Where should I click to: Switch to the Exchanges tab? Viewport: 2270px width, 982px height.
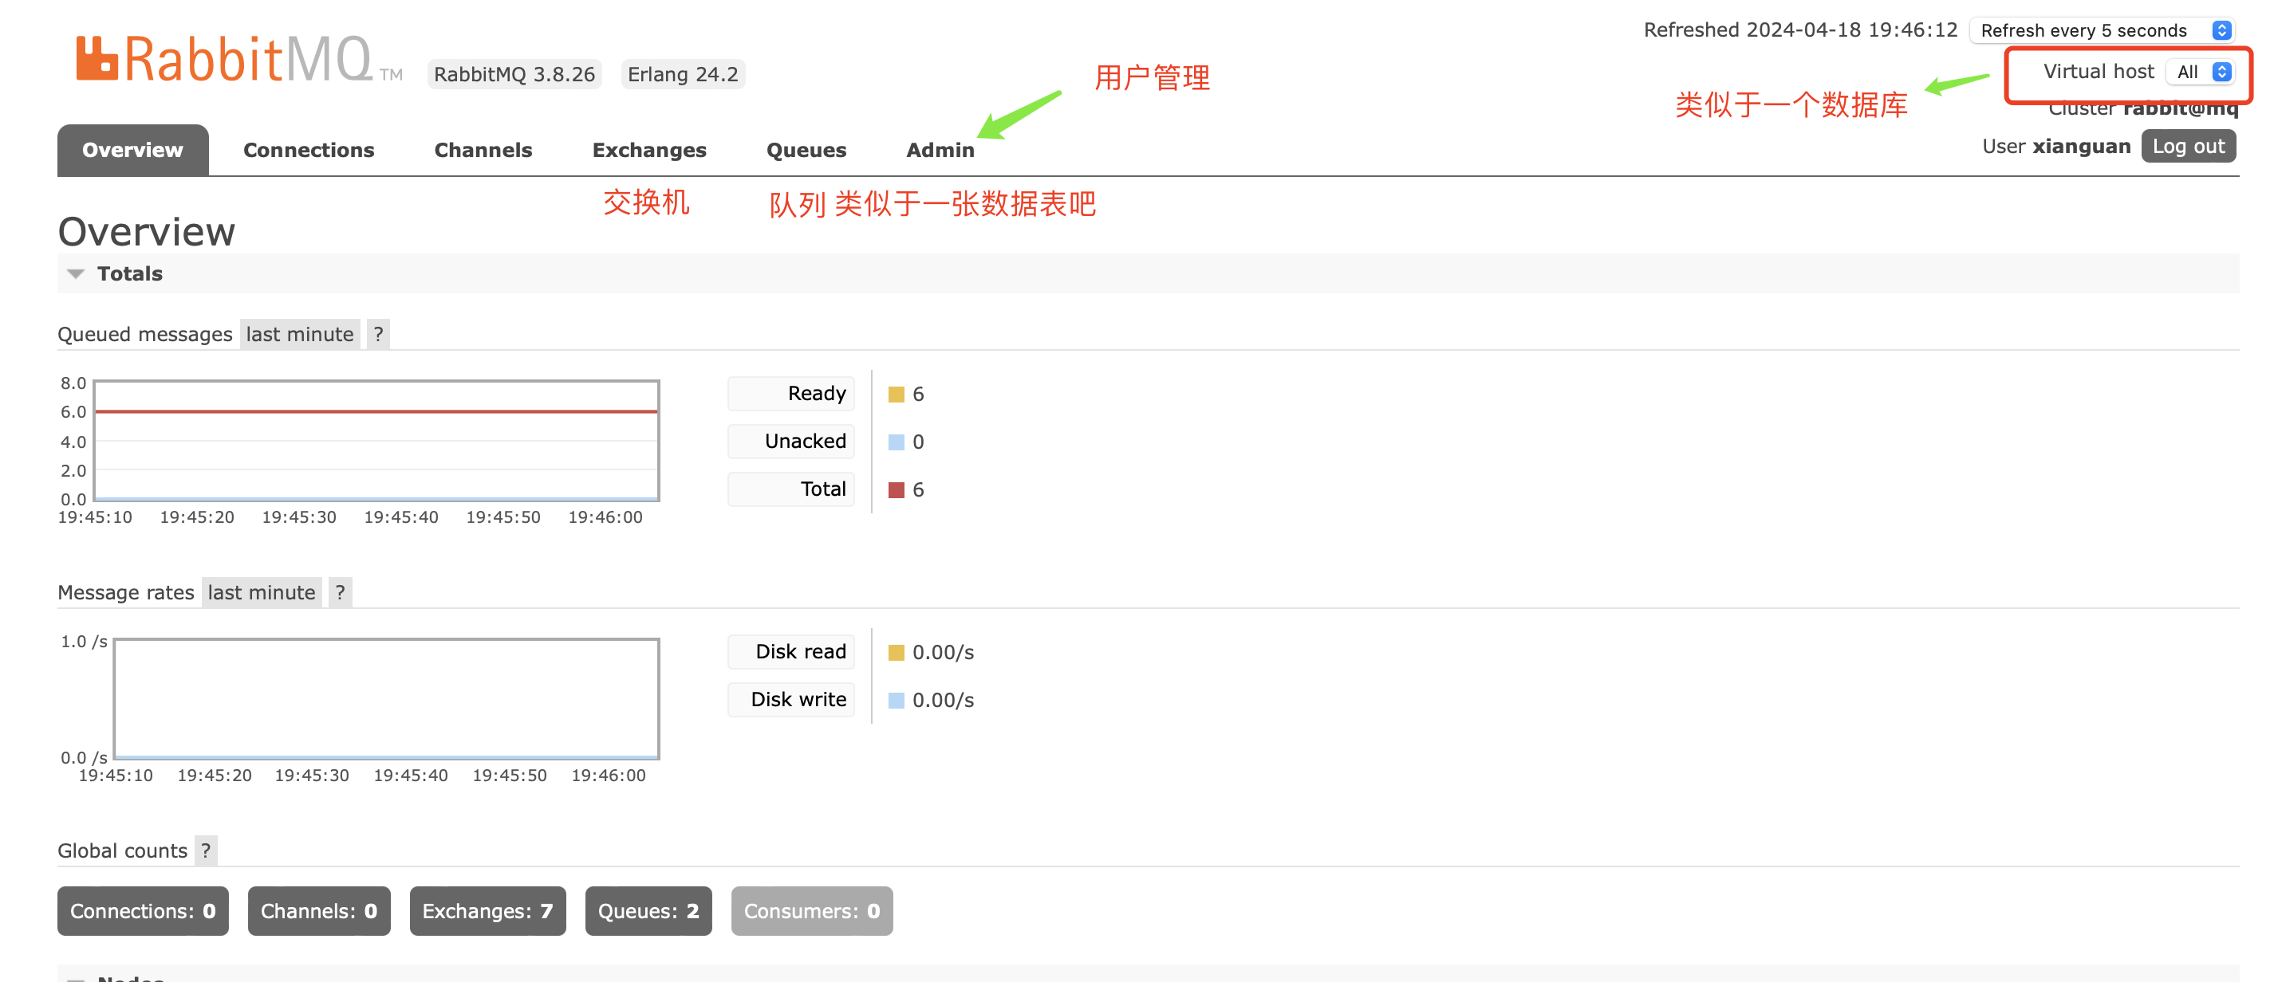(648, 150)
